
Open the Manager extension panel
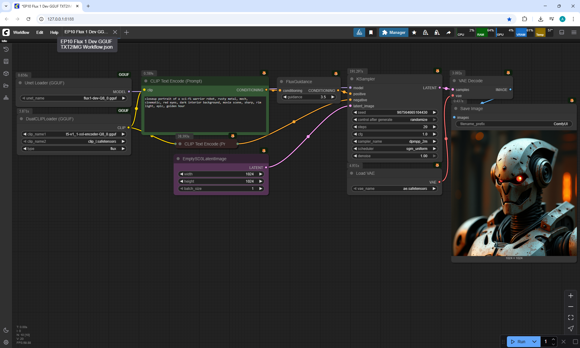394,32
